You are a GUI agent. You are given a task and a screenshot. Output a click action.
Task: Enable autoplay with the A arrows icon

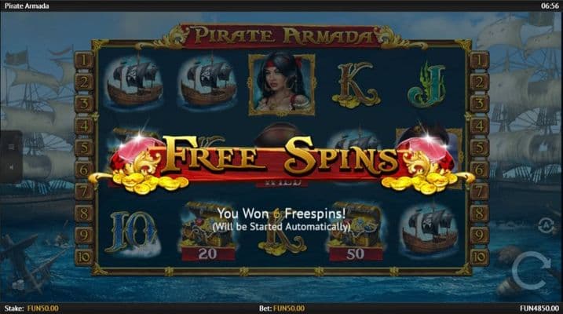(x=546, y=226)
